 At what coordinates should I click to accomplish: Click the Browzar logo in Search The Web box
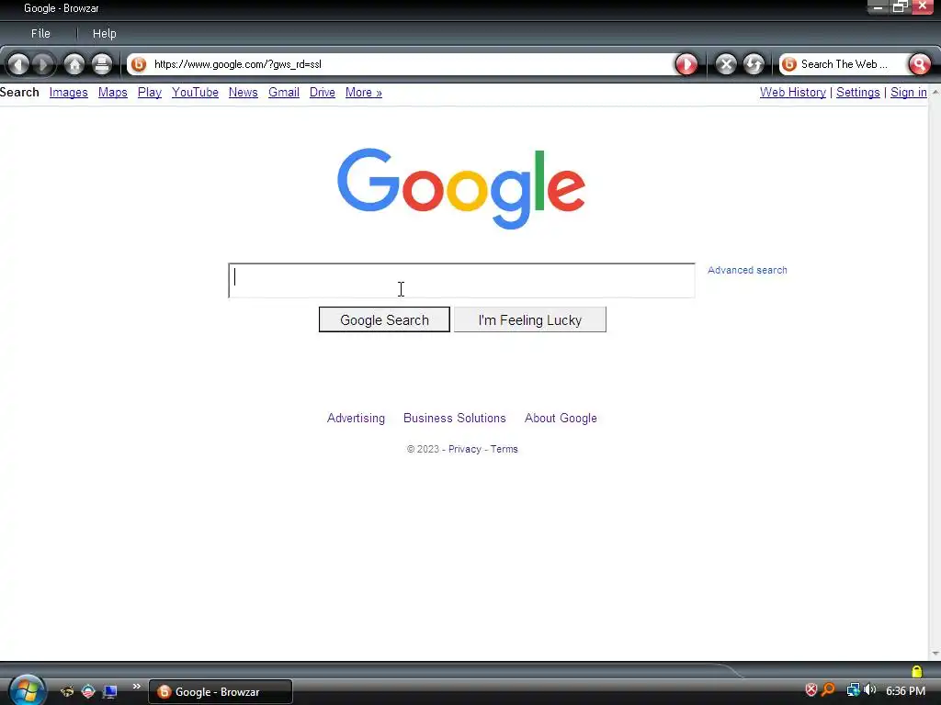point(789,64)
